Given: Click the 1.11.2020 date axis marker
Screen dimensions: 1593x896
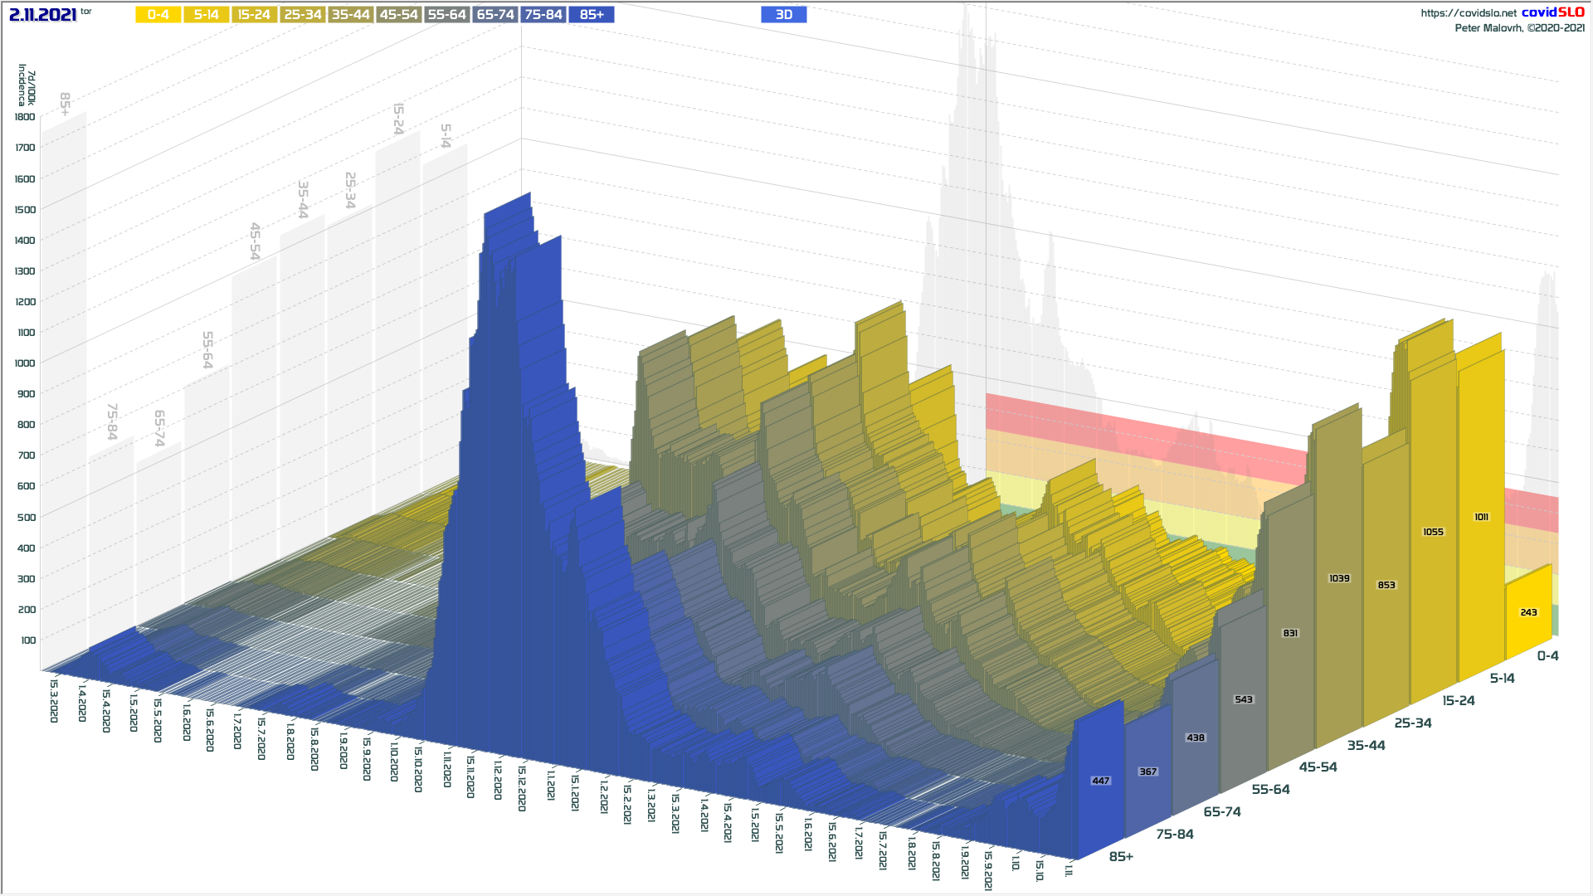Looking at the screenshot, I should point(446,768).
